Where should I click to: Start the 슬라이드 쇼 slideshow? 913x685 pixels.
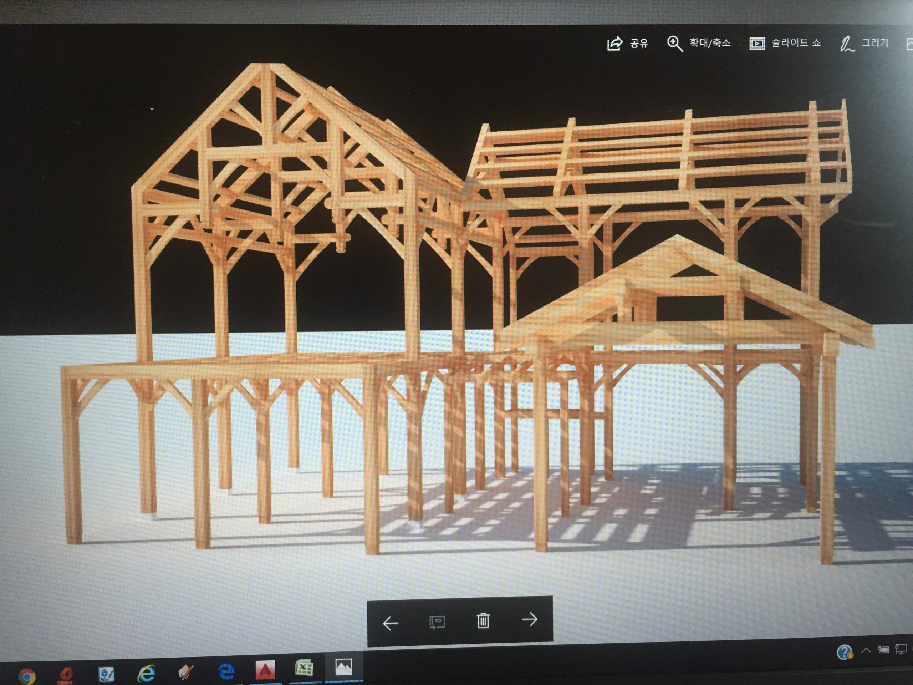pos(785,43)
